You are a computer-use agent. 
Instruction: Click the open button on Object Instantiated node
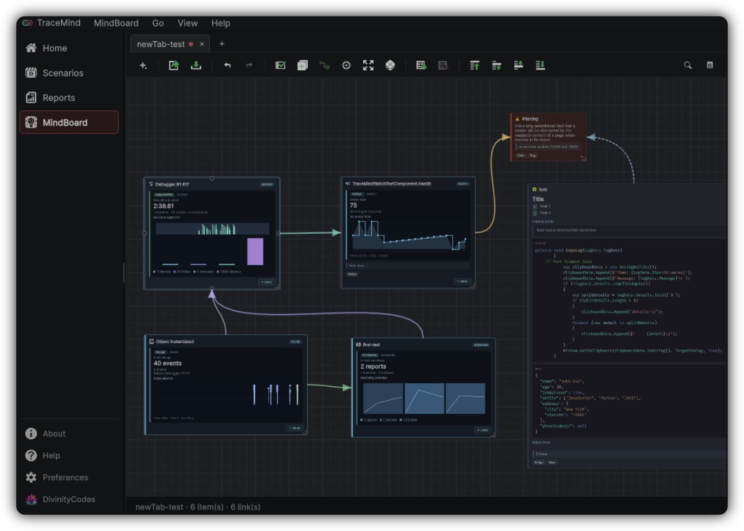pyautogui.click(x=295, y=428)
